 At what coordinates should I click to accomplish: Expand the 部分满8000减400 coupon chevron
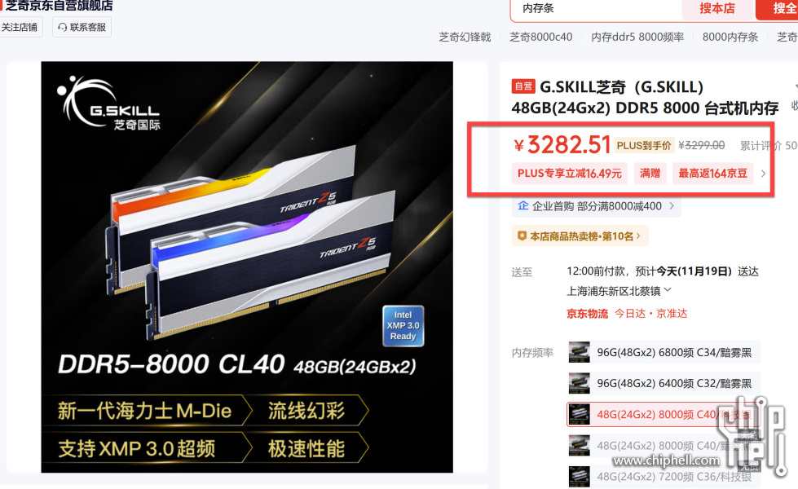point(672,206)
